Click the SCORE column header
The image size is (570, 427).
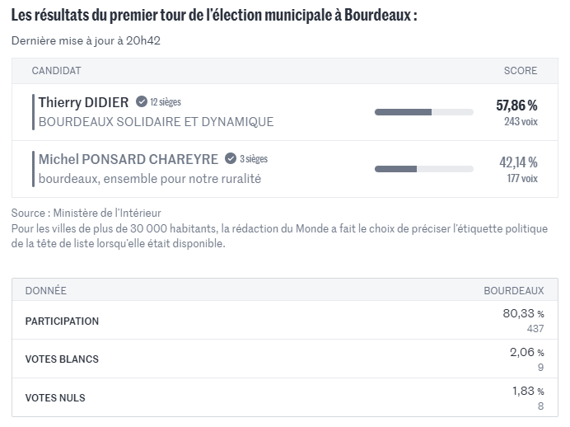[x=520, y=71]
